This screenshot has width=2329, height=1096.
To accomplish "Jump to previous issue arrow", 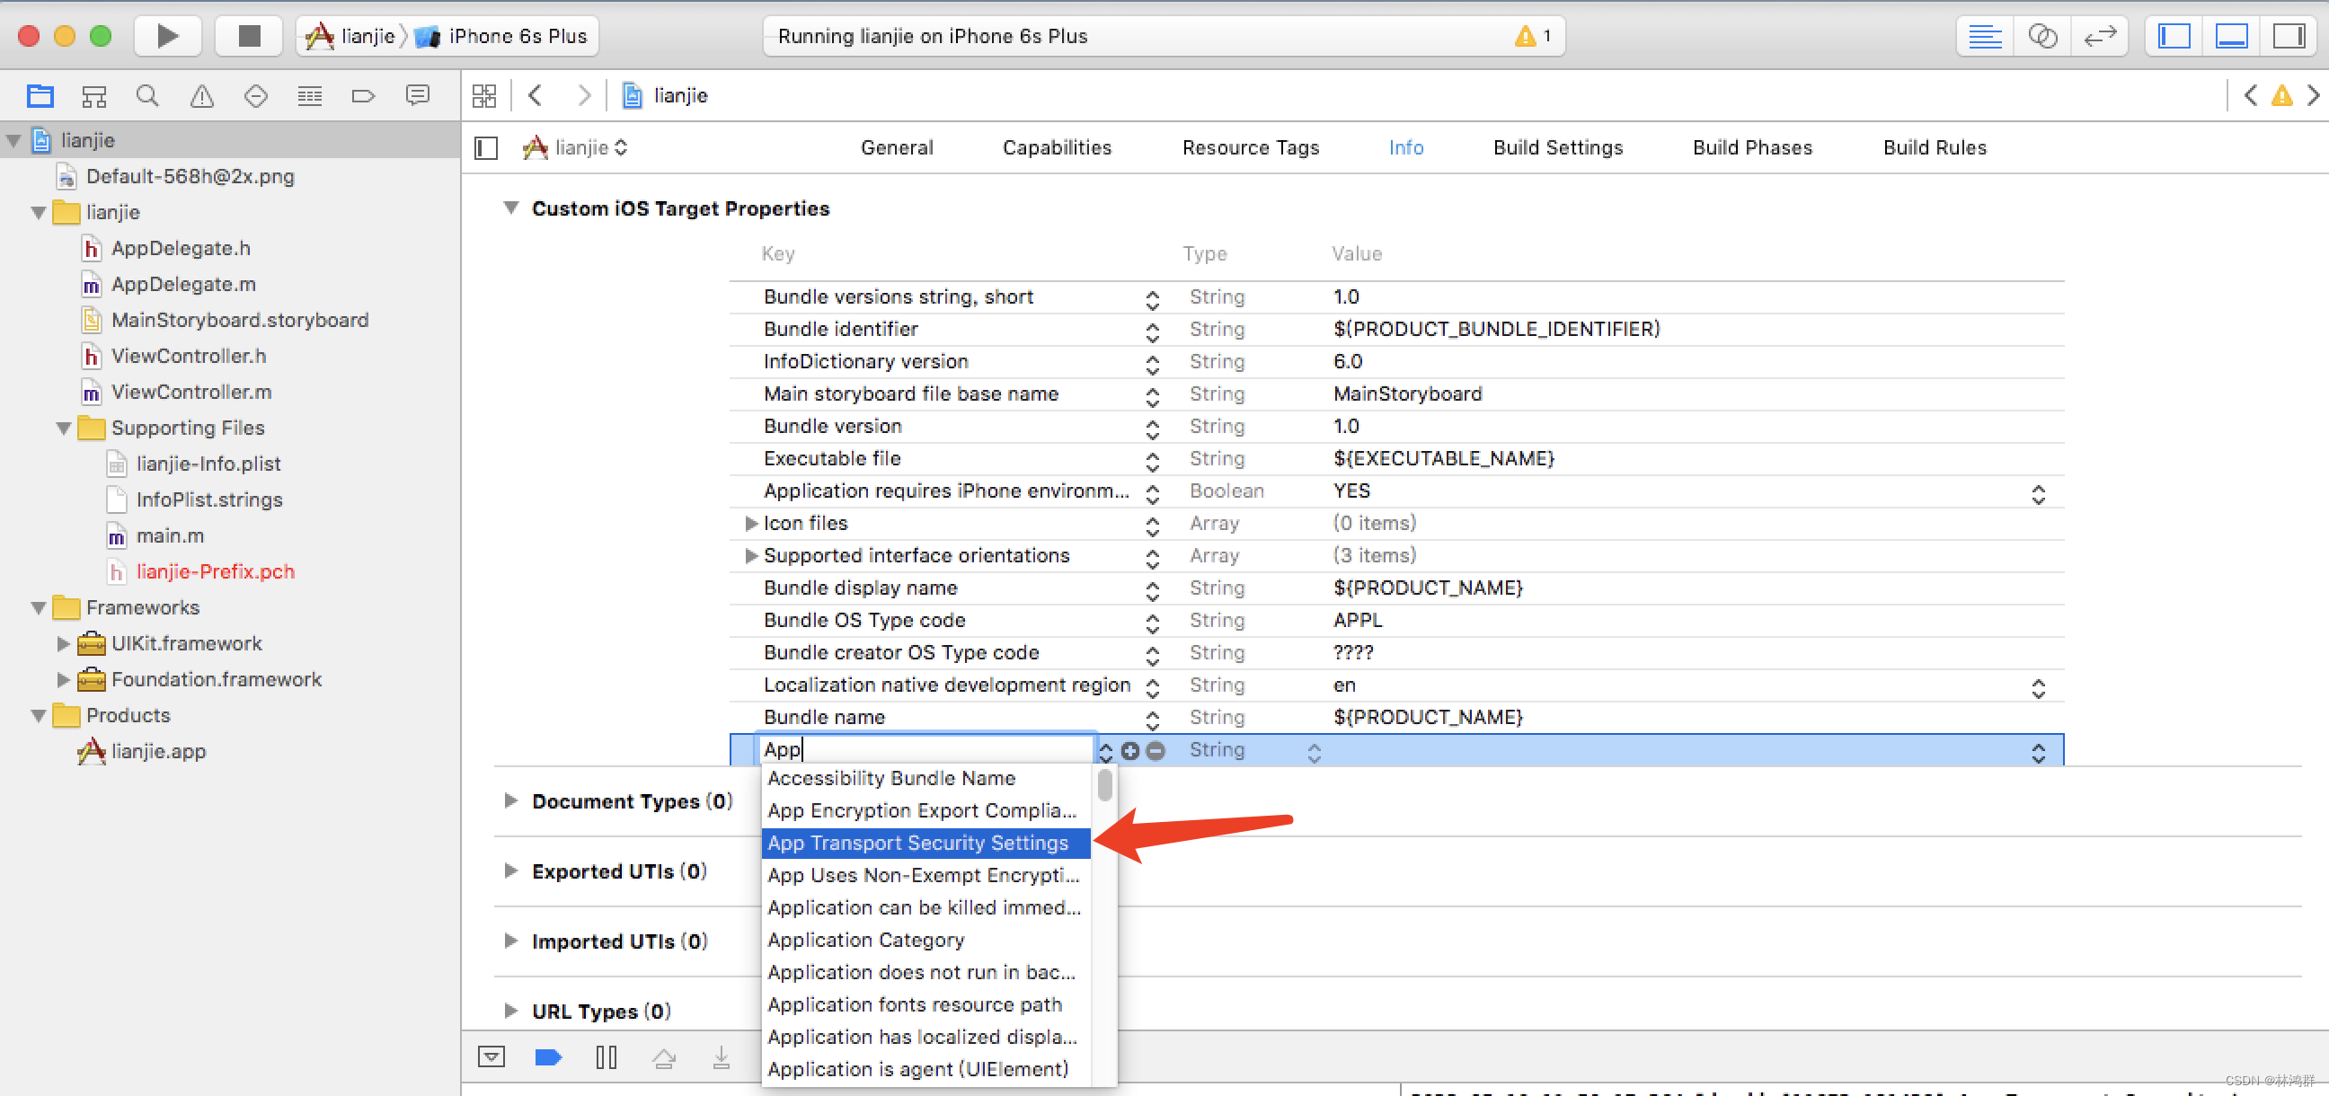I will coord(2250,95).
